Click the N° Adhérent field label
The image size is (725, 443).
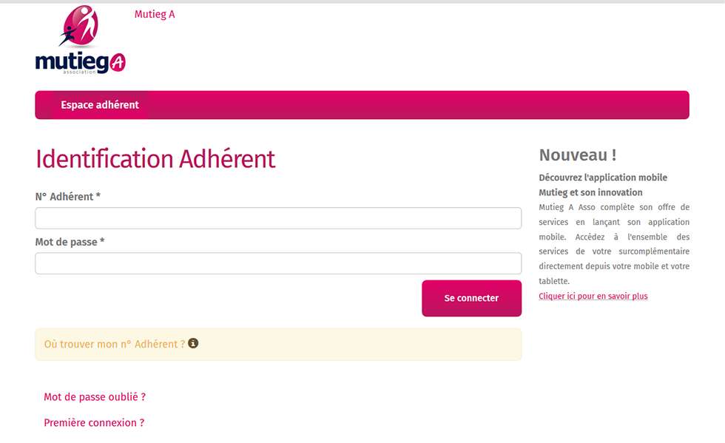[x=68, y=197]
